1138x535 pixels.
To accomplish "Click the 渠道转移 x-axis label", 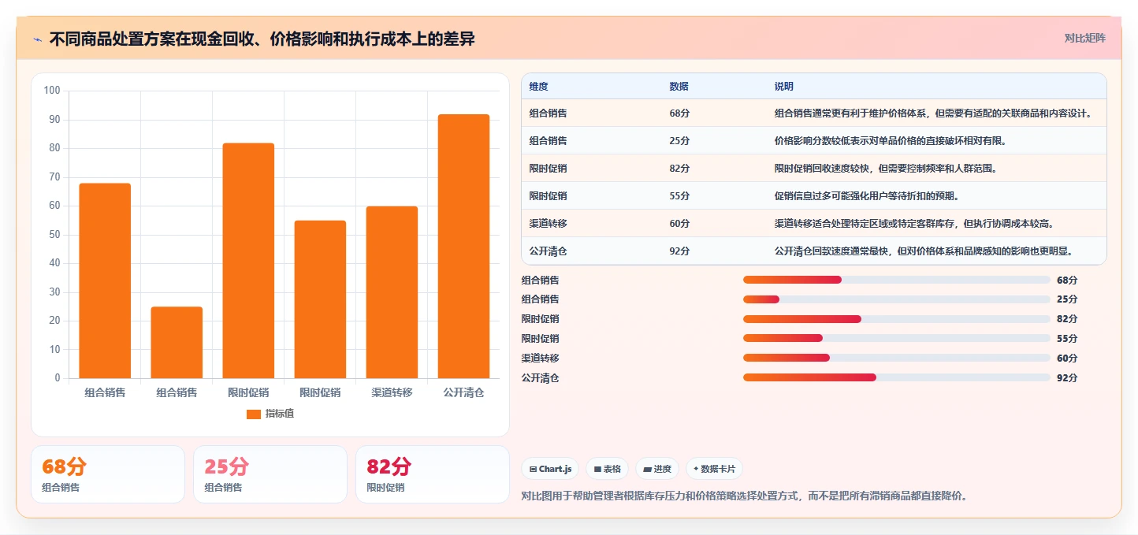I will (x=392, y=392).
